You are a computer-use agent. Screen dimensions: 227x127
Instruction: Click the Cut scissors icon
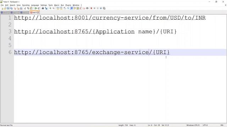click(25, 8)
